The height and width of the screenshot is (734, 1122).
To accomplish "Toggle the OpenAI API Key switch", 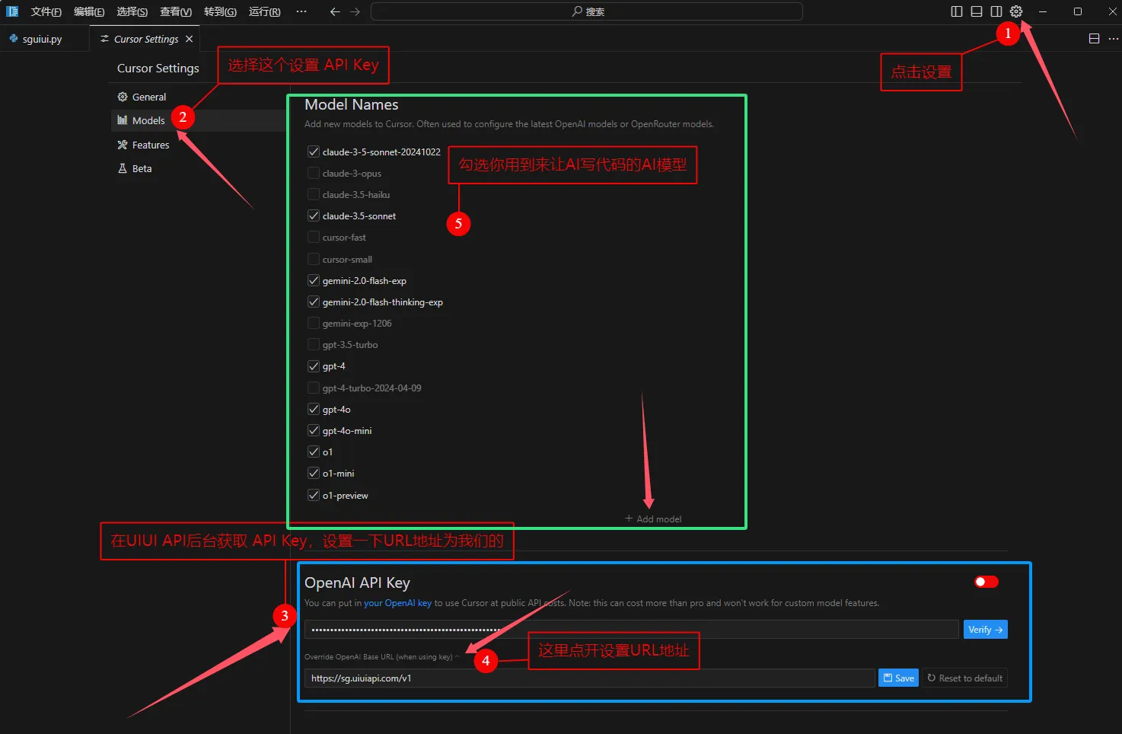I will click(987, 582).
